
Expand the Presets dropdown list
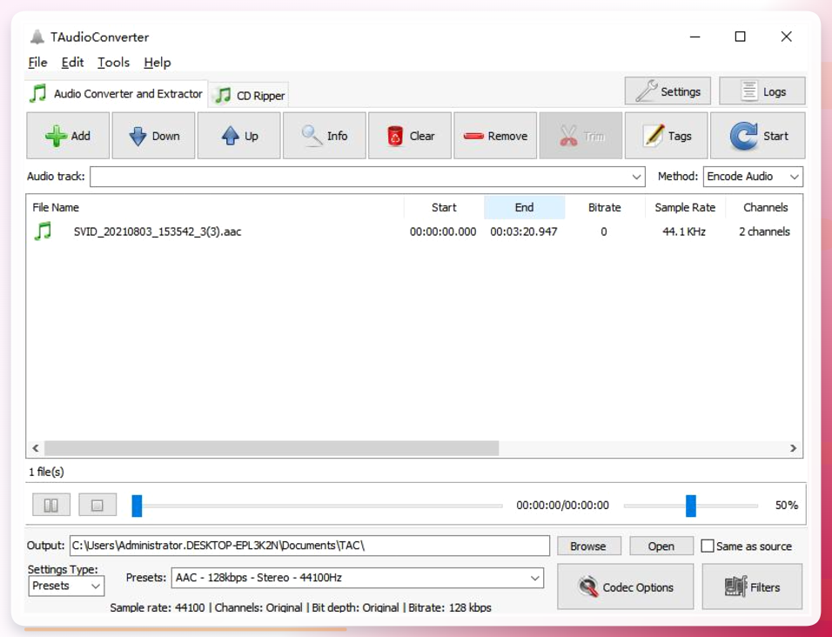pyautogui.click(x=535, y=578)
